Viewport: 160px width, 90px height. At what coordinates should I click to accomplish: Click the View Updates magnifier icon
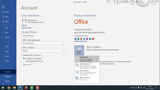pyautogui.click(x=77, y=72)
